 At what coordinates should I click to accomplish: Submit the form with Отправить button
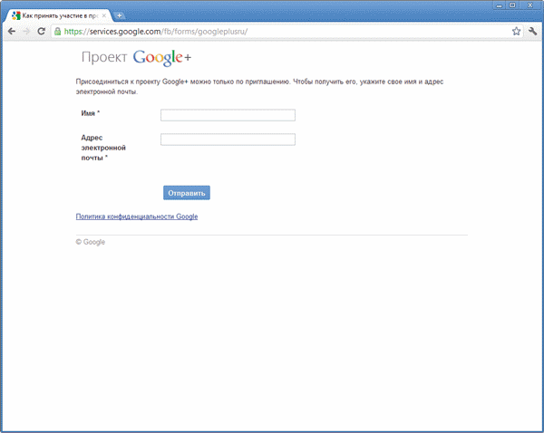click(x=187, y=193)
